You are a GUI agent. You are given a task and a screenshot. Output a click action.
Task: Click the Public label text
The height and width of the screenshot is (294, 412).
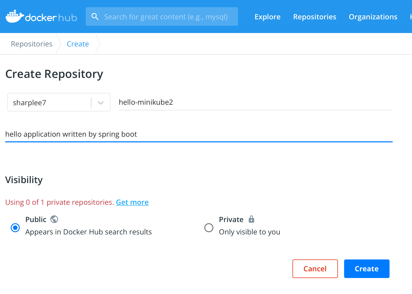36,219
